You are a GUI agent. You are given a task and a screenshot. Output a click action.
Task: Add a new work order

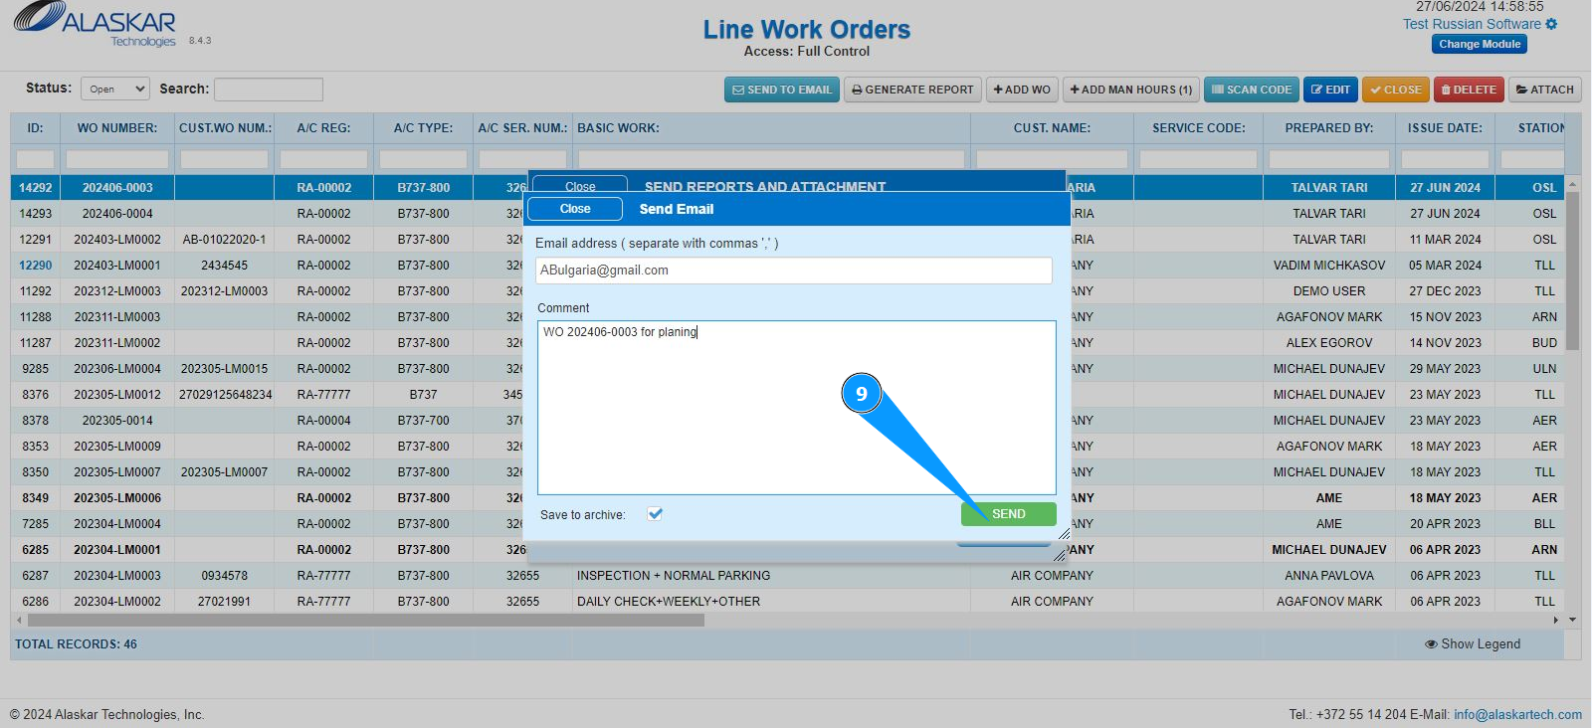coord(1022,90)
